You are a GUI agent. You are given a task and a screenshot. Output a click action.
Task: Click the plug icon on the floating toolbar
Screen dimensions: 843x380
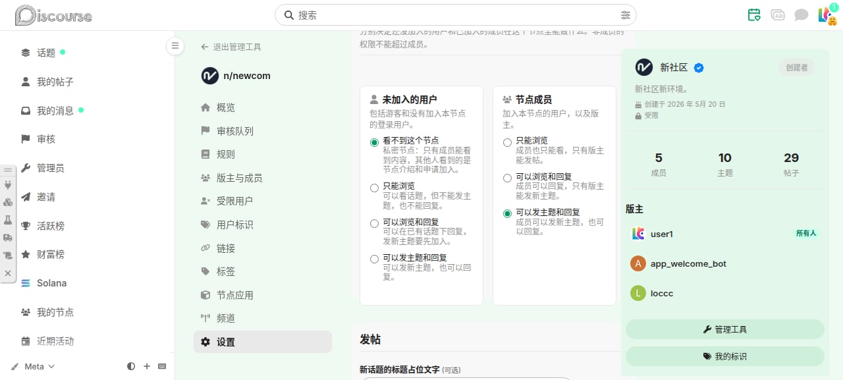click(x=8, y=185)
